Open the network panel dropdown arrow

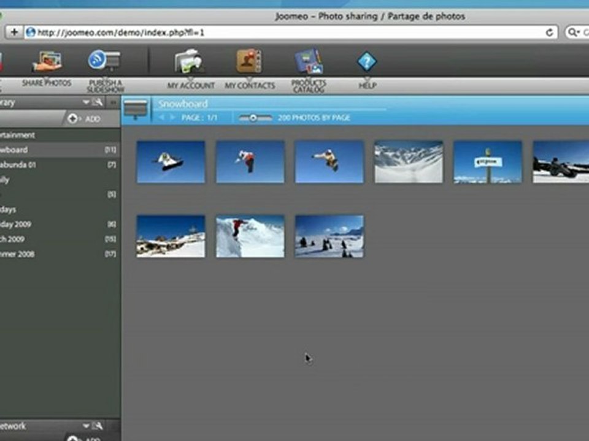[x=86, y=426]
